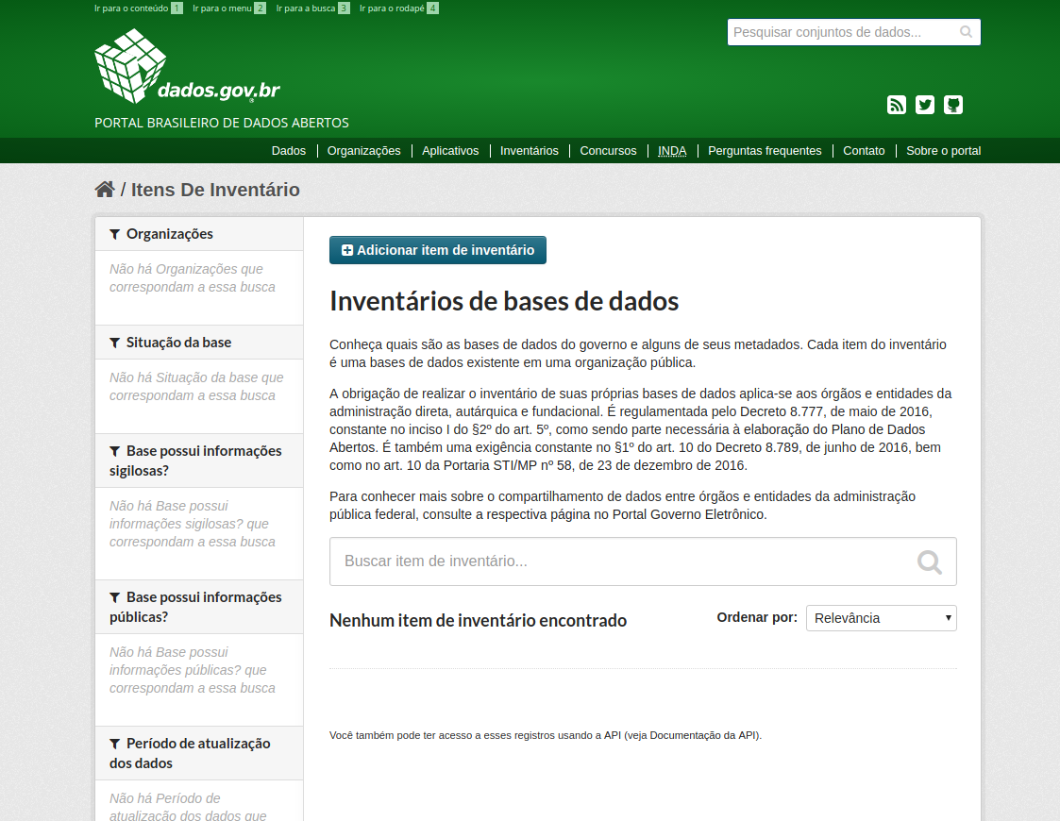Image resolution: width=1060 pixels, height=821 pixels.
Task: Click Nenhum item de inventário encontrado text
Action: (478, 620)
